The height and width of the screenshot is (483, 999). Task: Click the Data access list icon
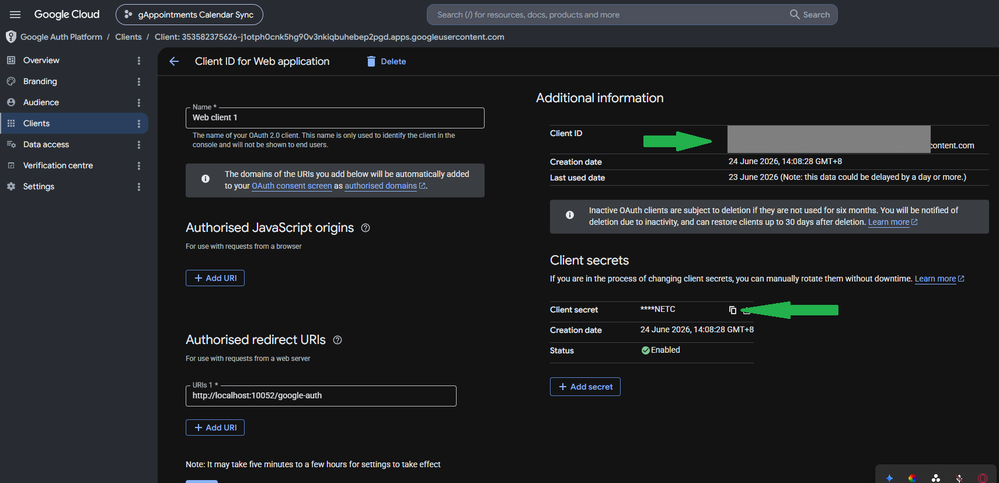11,144
